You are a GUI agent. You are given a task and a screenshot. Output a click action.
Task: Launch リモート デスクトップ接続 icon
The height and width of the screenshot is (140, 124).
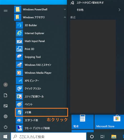[19, 128]
